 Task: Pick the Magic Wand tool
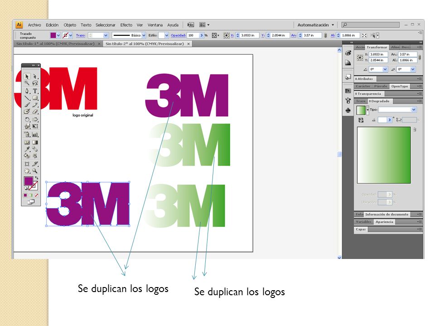27,83
